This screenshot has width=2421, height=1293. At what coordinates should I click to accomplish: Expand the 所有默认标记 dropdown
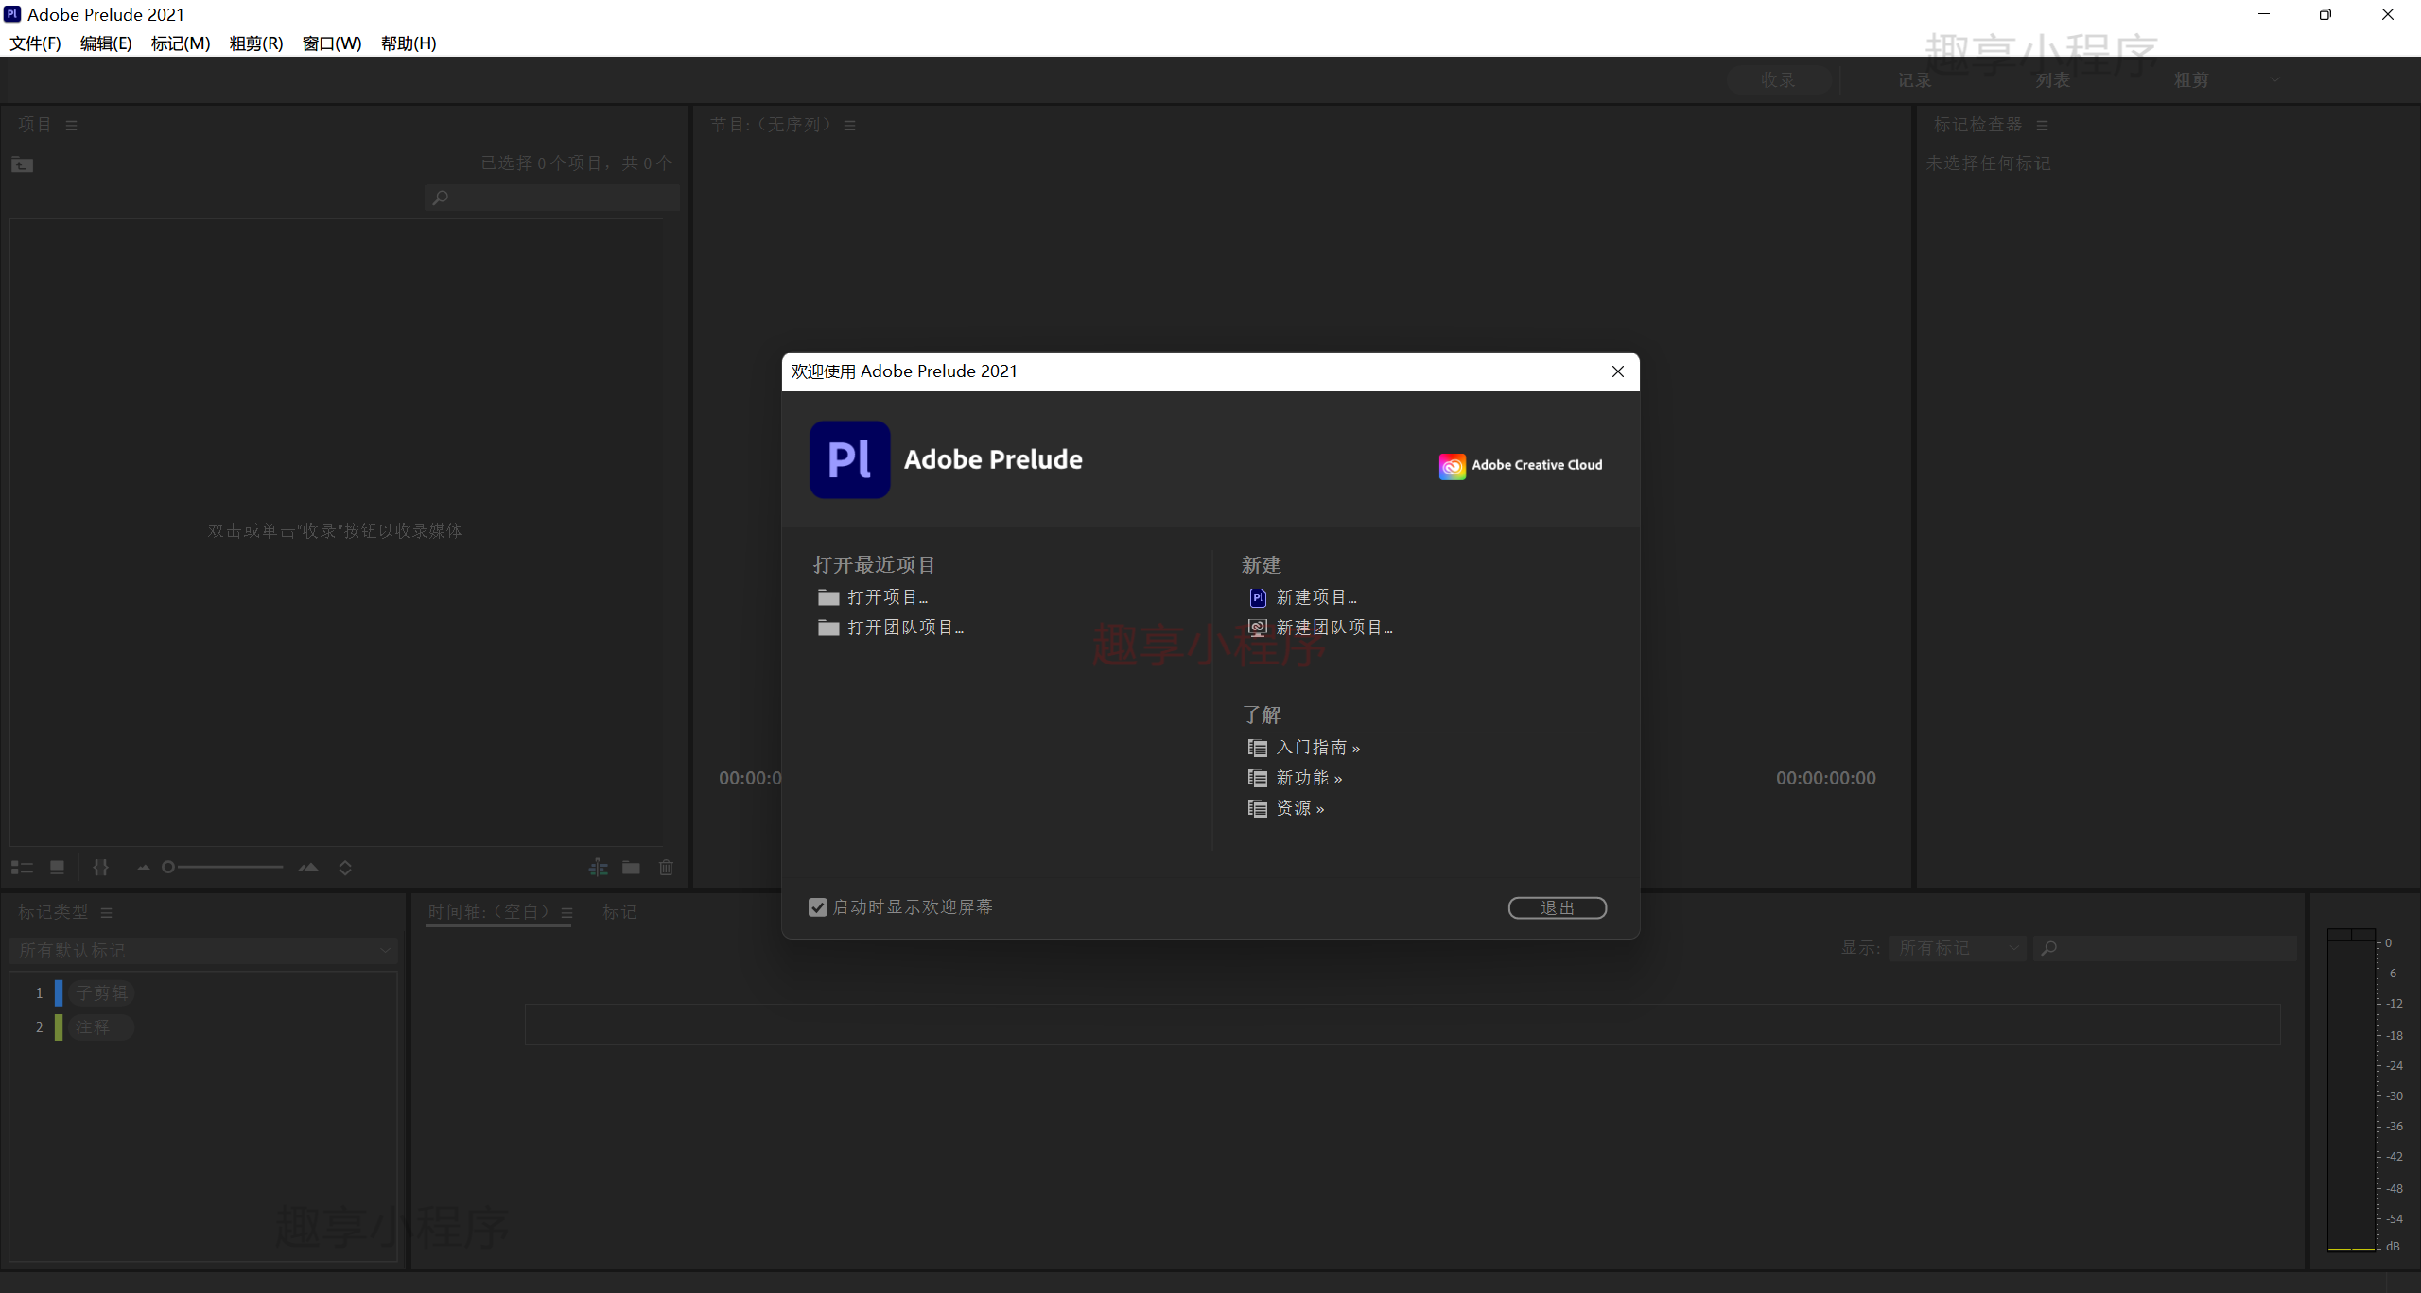[203, 950]
